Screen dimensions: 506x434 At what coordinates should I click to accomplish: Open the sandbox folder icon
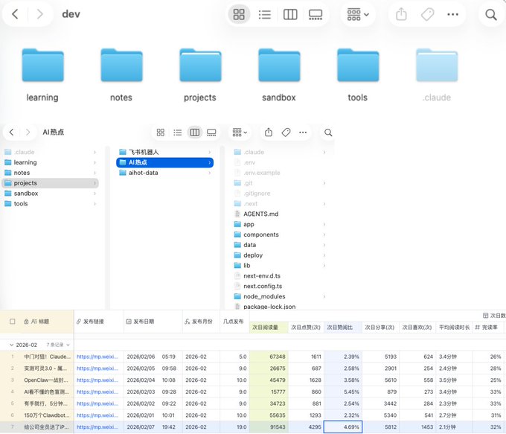click(x=279, y=66)
